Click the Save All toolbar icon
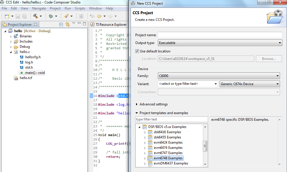This screenshot has height=172, width=287. (x=24, y=16)
